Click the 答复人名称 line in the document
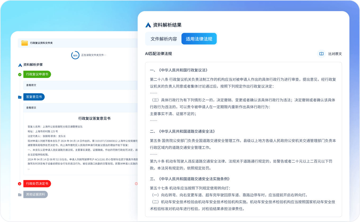Image resolution: width=360 pixels, height=222 pixels. click(x=55, y=127)
